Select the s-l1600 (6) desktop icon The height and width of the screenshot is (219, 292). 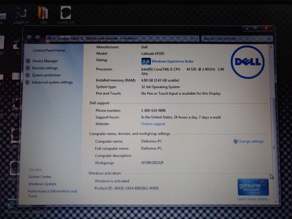coord(21,15)
